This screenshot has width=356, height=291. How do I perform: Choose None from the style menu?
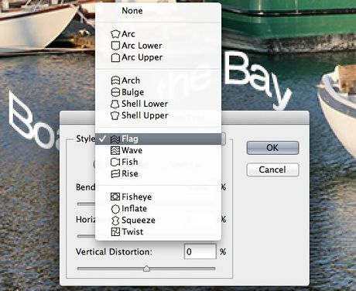point(132,11)
